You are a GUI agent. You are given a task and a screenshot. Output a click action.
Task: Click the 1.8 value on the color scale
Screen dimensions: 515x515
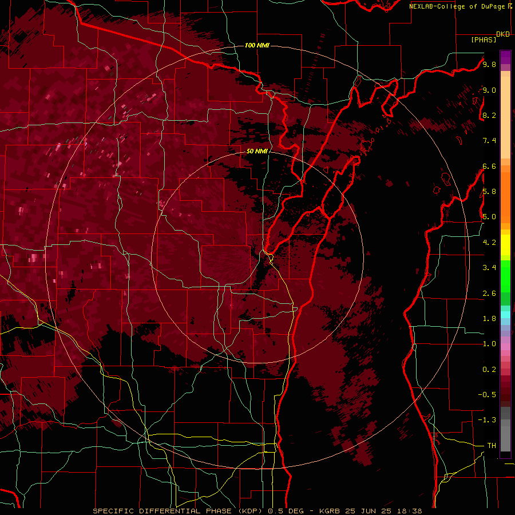(489, 319)
